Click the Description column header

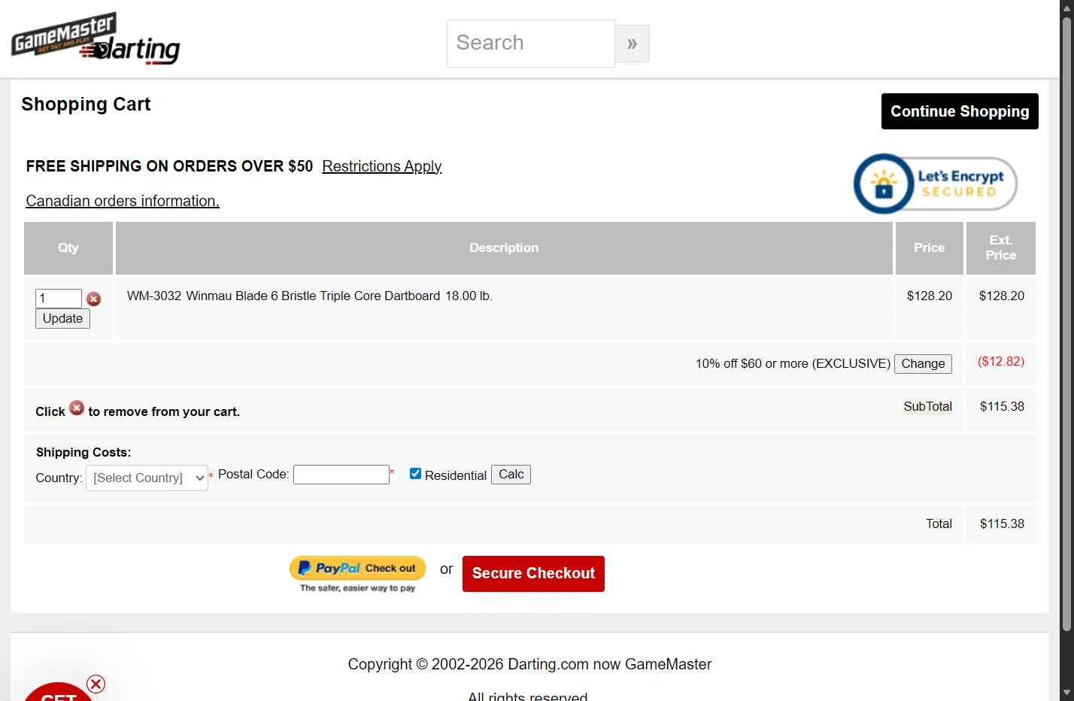click(x=504, y=247)
